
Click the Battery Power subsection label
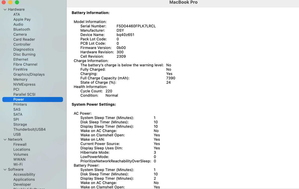(86, 165)
